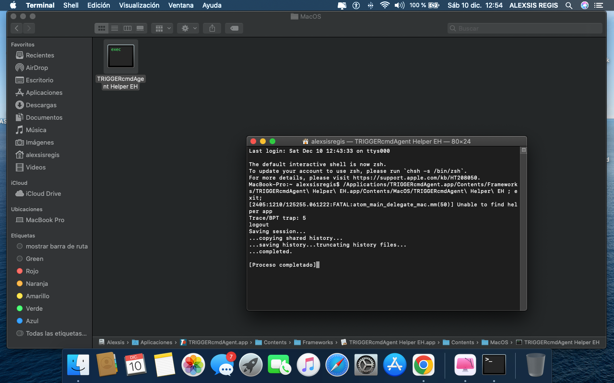Open Finder from the Dock

pyautogui.click(x=78, y=365)
